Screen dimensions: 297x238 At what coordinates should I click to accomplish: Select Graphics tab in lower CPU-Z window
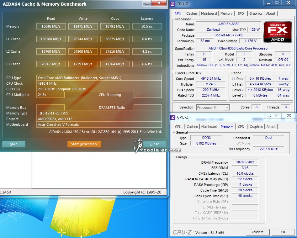pos(256,127)
